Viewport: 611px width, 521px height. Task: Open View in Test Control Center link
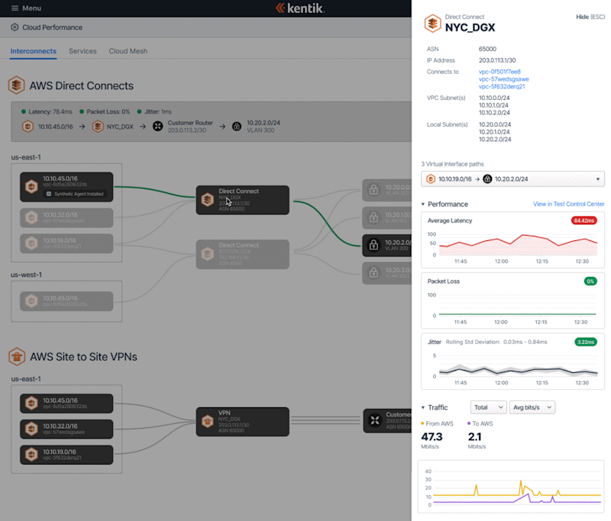click(x=568, y=204)
